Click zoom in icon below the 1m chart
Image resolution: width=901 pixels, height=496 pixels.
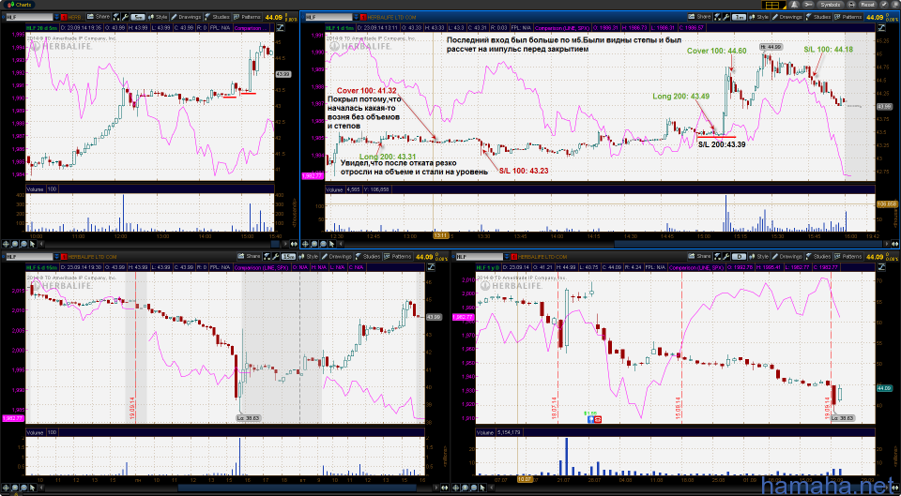click(x=314, y=244)
